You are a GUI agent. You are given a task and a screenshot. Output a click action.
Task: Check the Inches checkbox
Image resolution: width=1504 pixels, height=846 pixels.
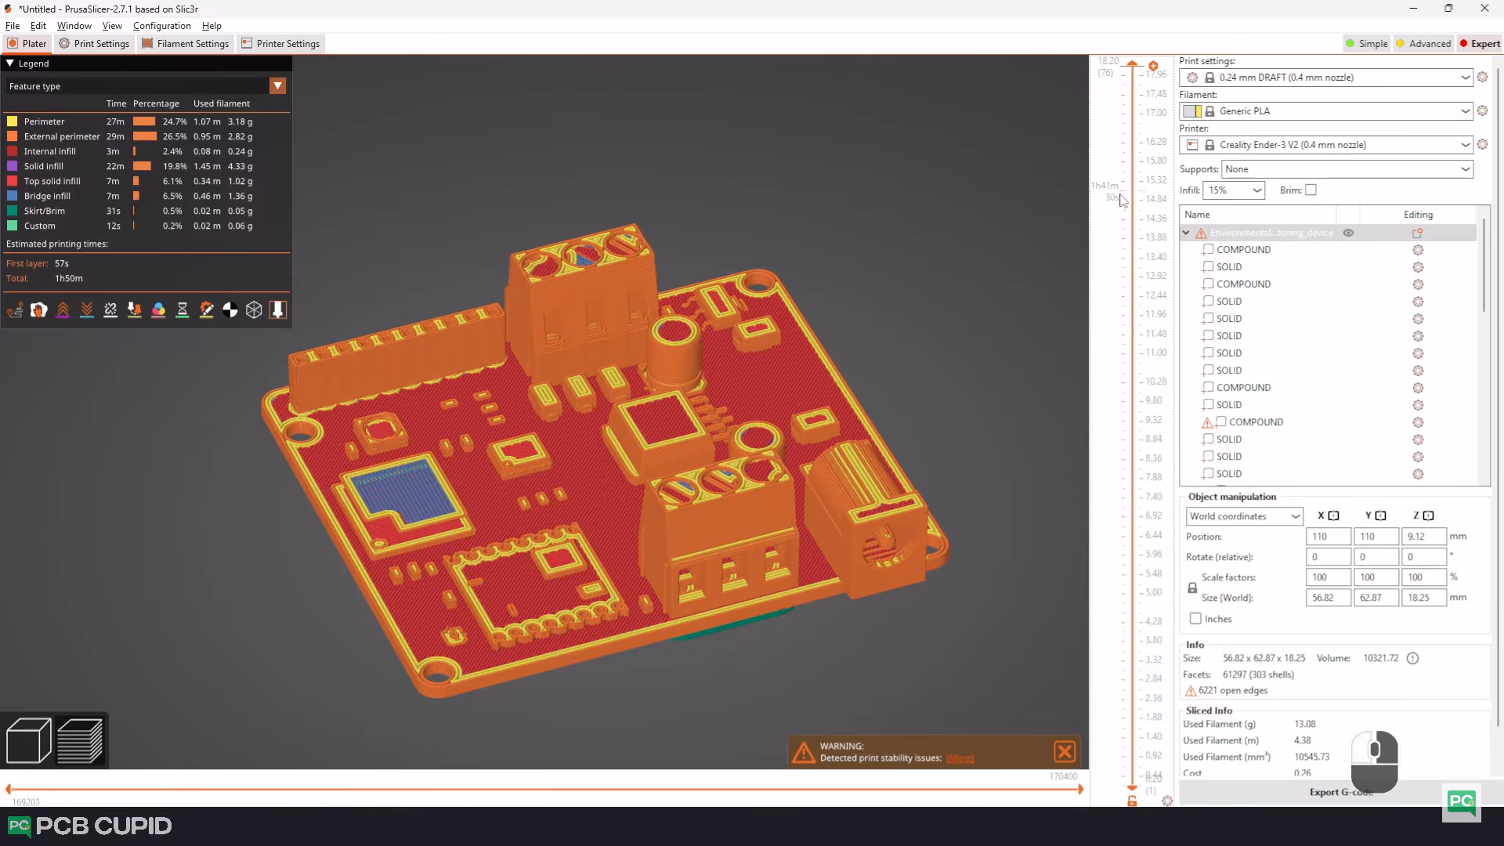pos(1195,619)
